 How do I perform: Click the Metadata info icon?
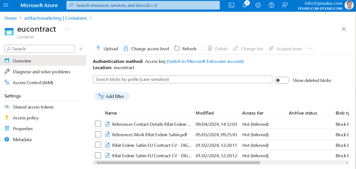(x=7, y=140)
